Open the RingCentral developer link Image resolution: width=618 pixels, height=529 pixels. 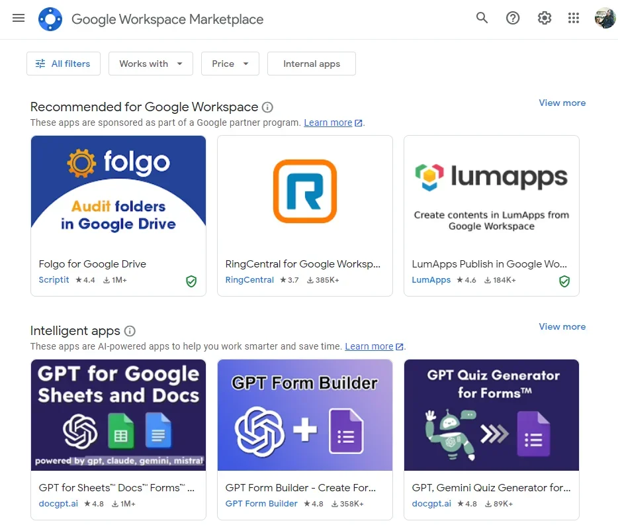[249, 279]
